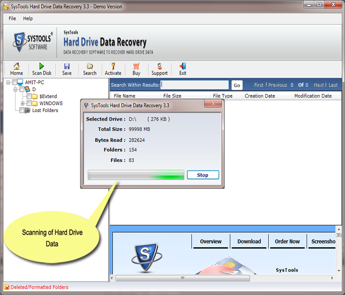Viewport: 345px width, 295px height.
Task: Go to Last result link
Action: [333, 85]
